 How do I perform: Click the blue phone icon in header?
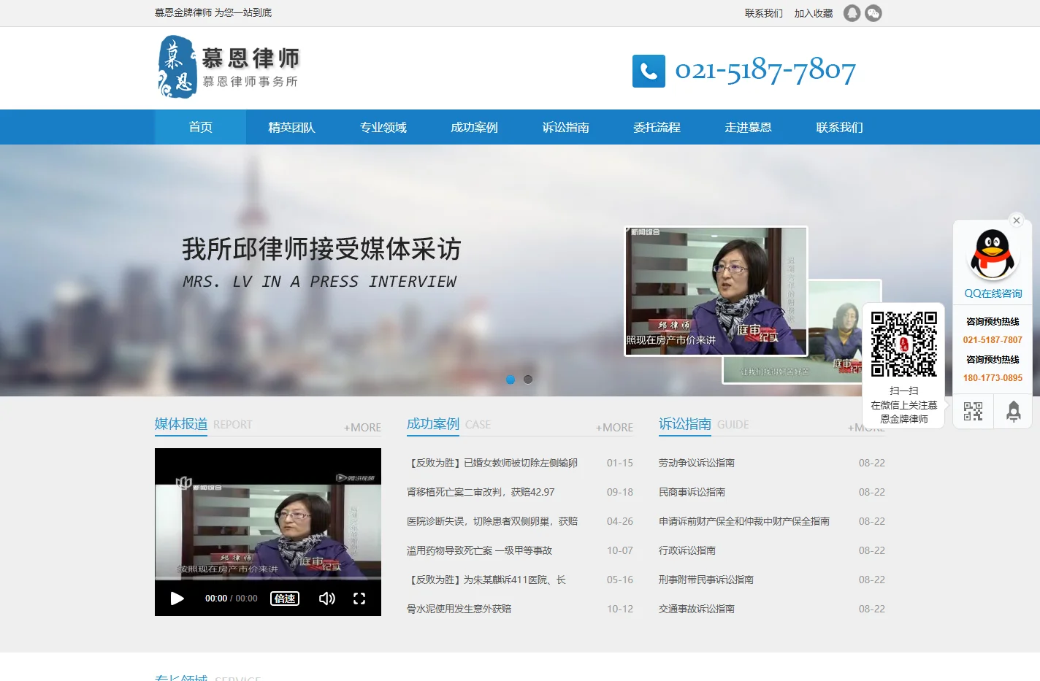[649, 71]
